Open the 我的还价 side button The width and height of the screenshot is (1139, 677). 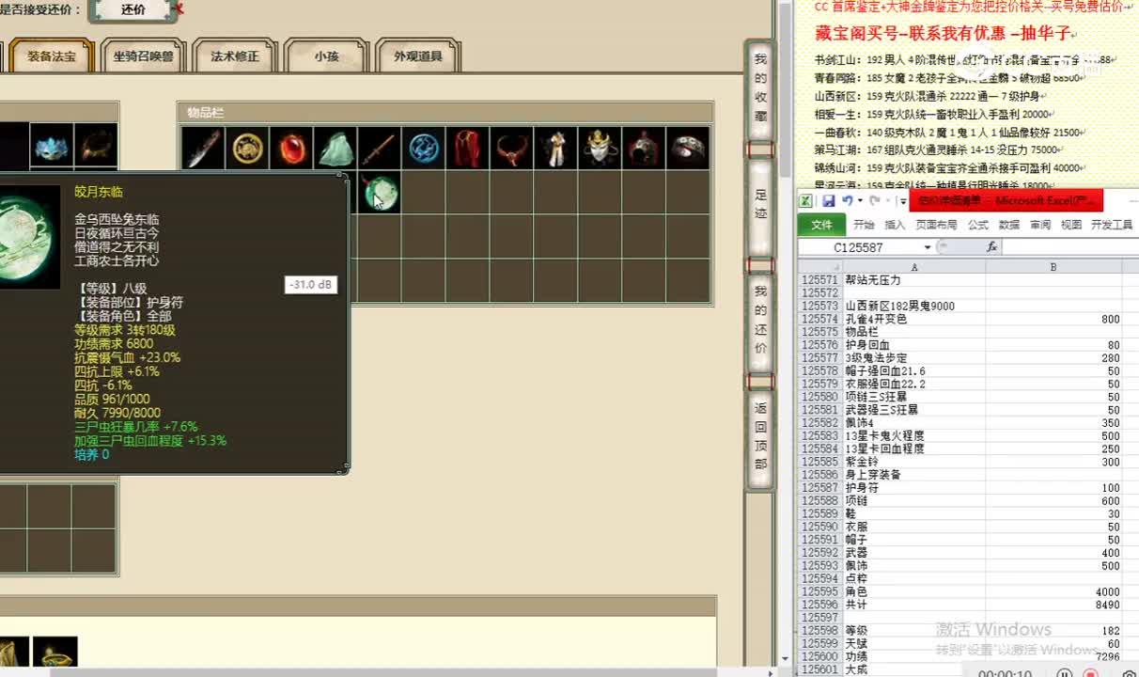760,321
